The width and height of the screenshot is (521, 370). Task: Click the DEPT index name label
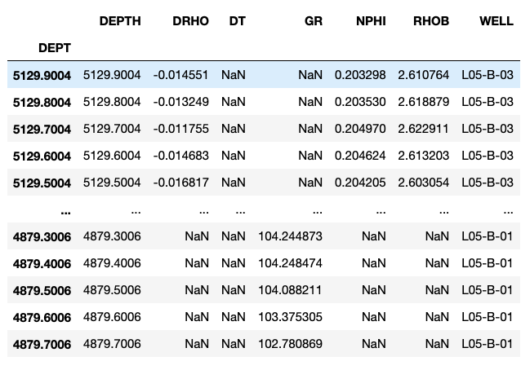click(54, 48)
